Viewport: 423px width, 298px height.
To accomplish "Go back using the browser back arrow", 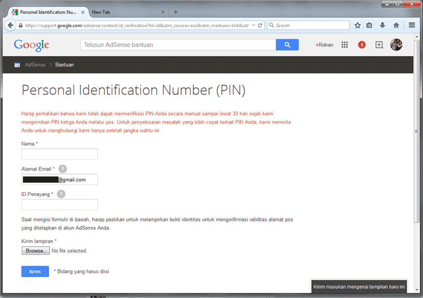I will point(10,25).
